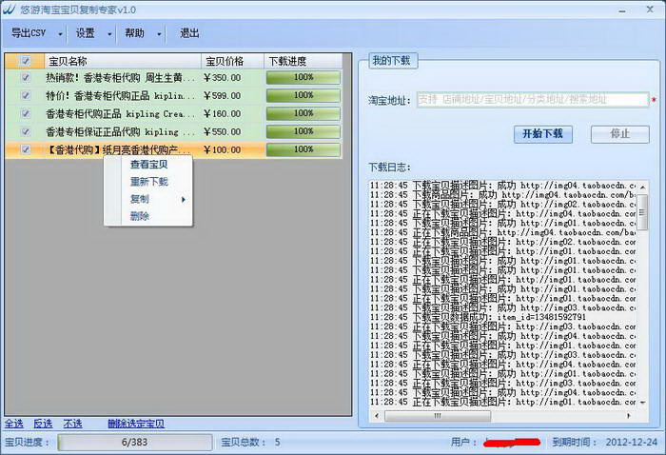Expand the 导出CSV dropdown arrow
The width and height of the screenshot is (666, 455).
[x=60, y=33]
